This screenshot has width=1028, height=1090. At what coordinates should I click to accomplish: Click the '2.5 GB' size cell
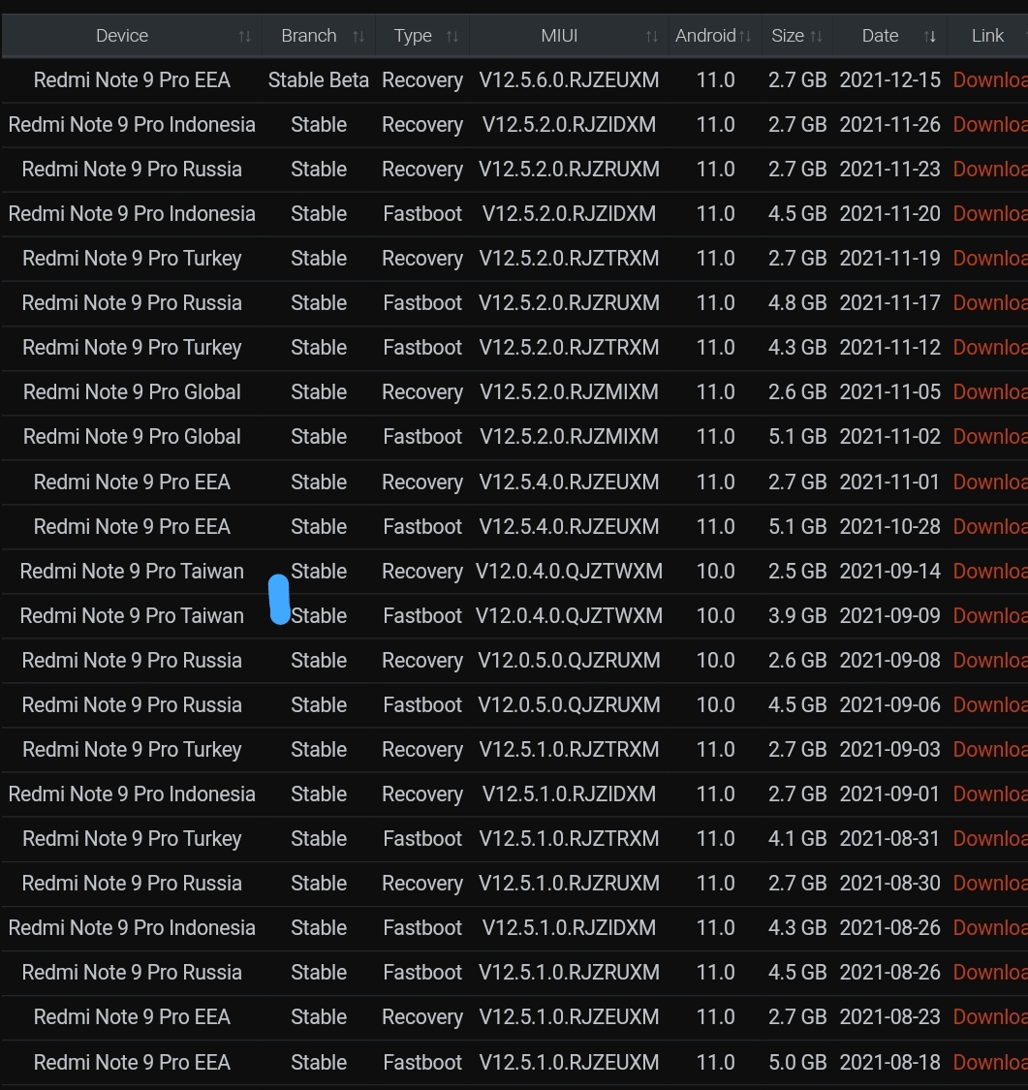pyautogui.click(x=797, y=571)
